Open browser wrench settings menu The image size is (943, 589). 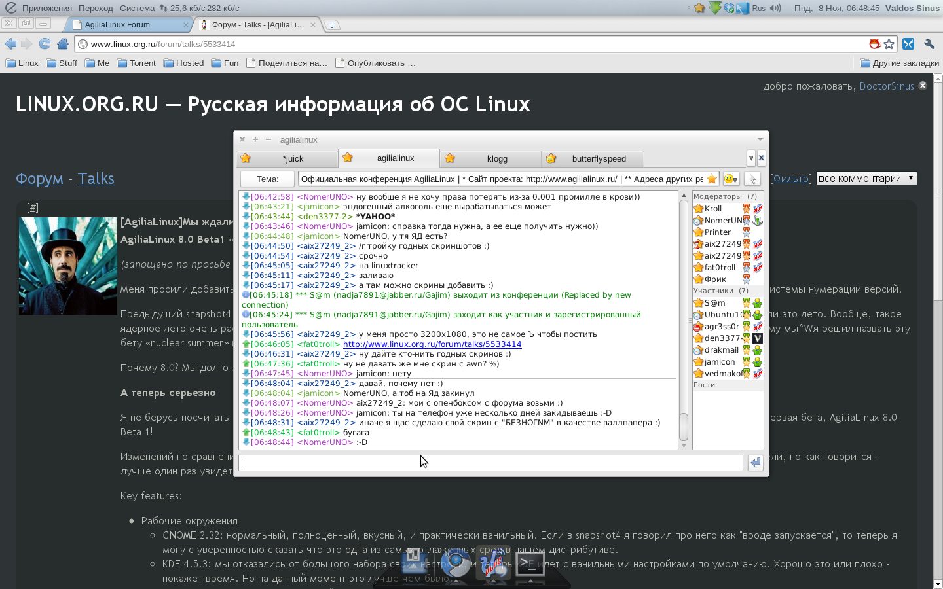pyautogui.click(x=929, y=44)
